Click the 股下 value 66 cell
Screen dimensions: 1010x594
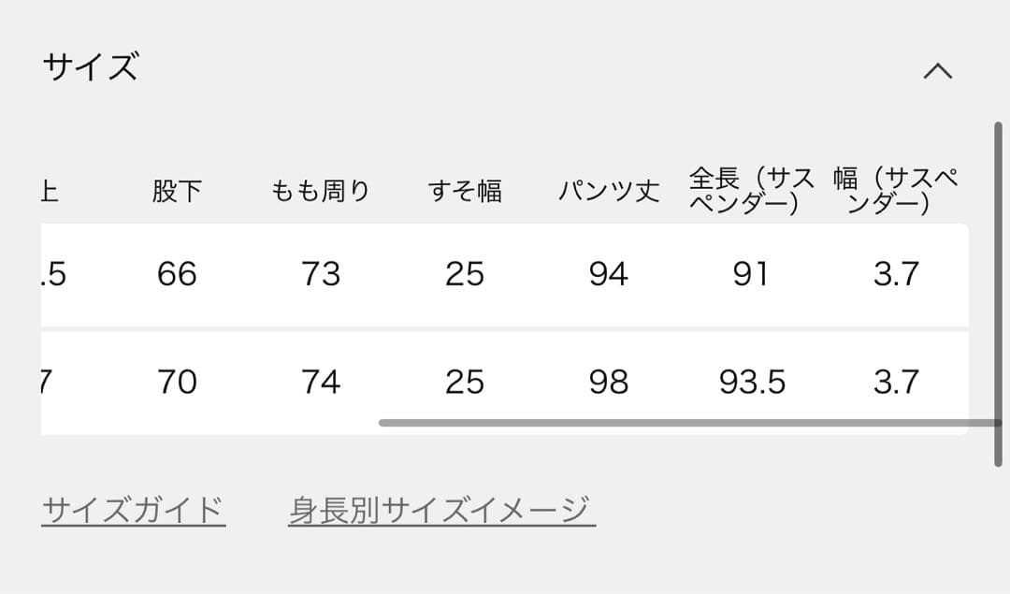pyautogui.click(x=177, y=274)
